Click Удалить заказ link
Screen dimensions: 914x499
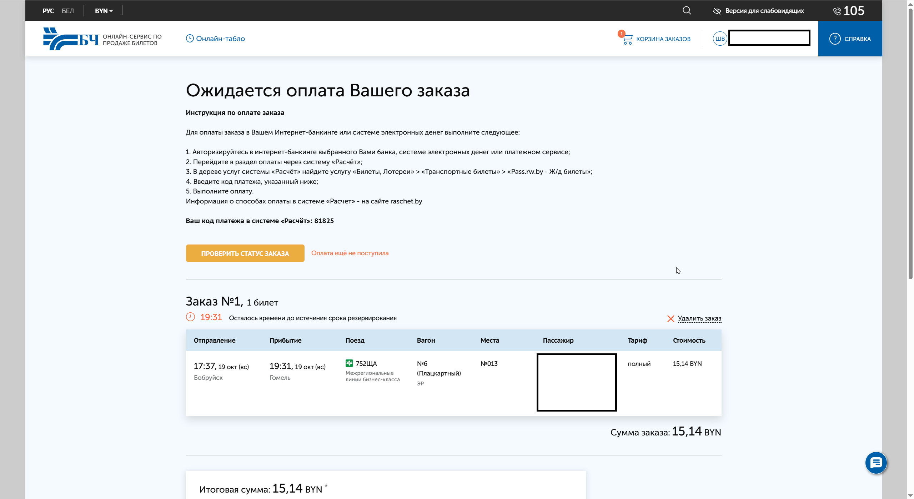(699, 318)
